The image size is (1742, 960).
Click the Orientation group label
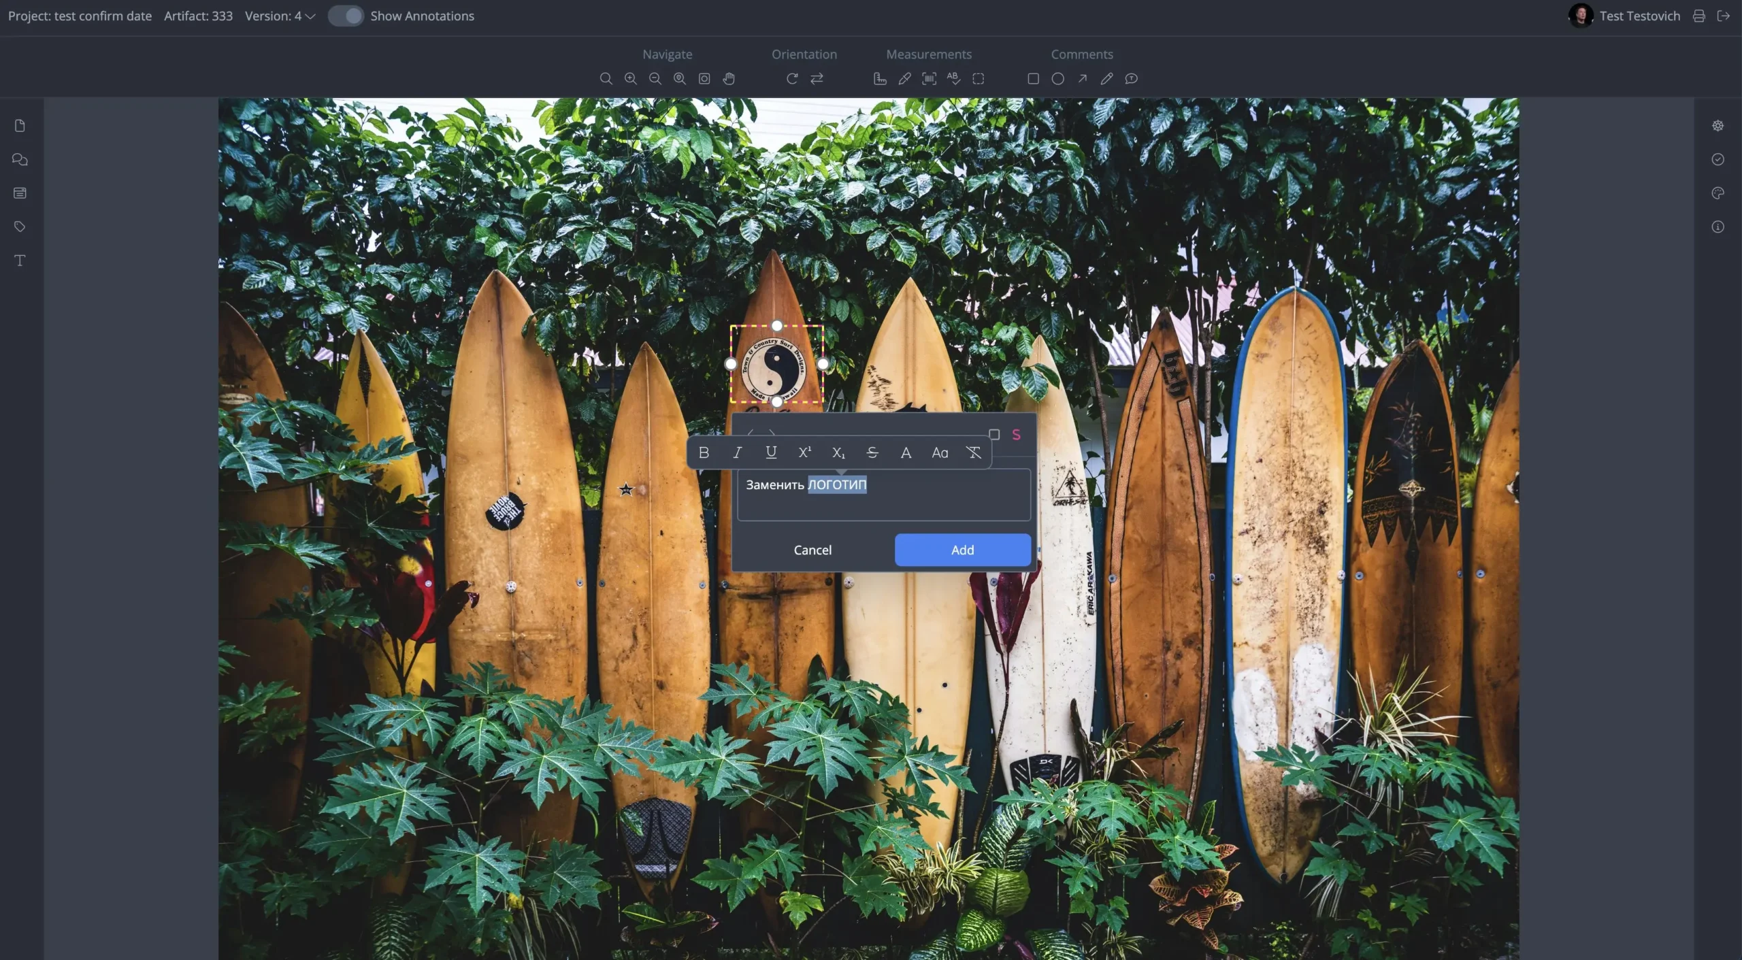tap(804, 54)
